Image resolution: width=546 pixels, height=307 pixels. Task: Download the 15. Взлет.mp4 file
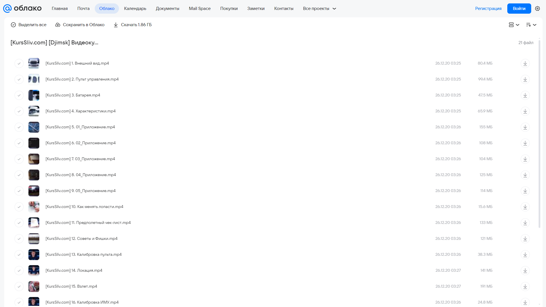pos(525,286)
